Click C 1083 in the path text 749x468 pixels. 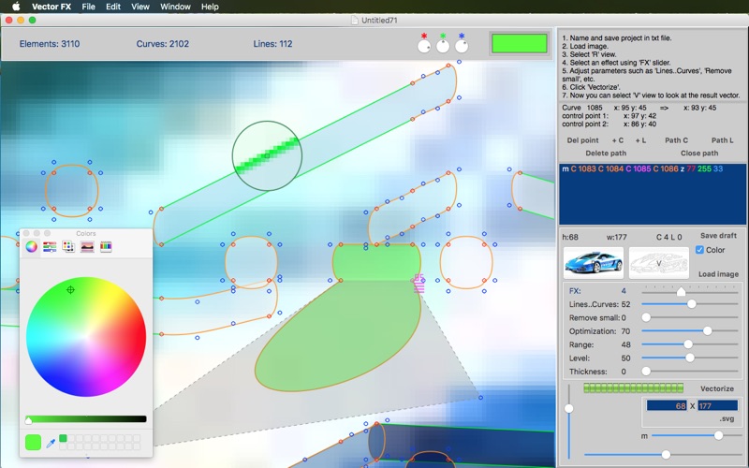click(x=583, y=169)
